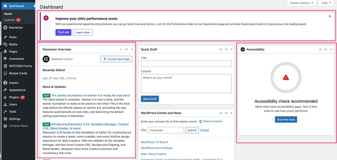Click the Appearance paintbrush icon
This screenshot has width=337, height=160.
coord(5,90)
